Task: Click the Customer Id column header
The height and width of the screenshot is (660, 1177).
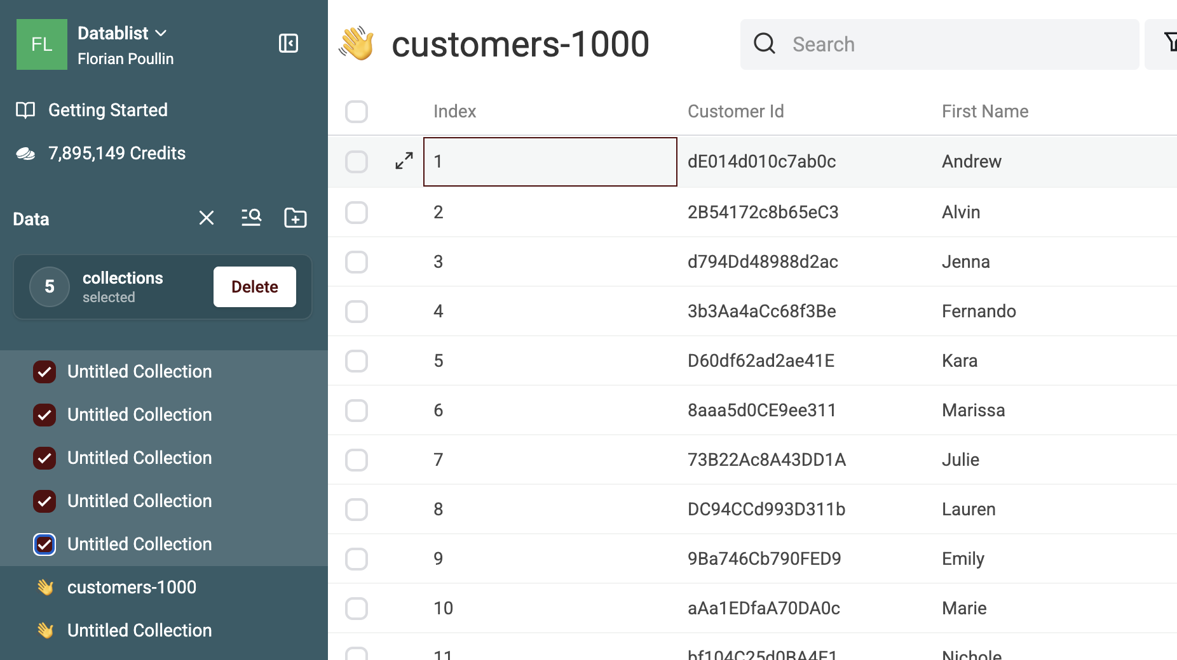Action: click(736, 112)
